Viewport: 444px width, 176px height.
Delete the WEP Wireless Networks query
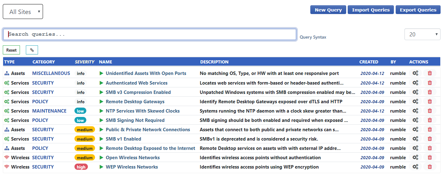430,167
